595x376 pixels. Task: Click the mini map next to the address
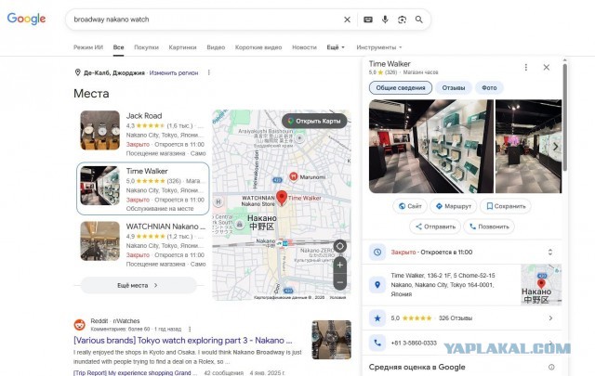point(541,285)
